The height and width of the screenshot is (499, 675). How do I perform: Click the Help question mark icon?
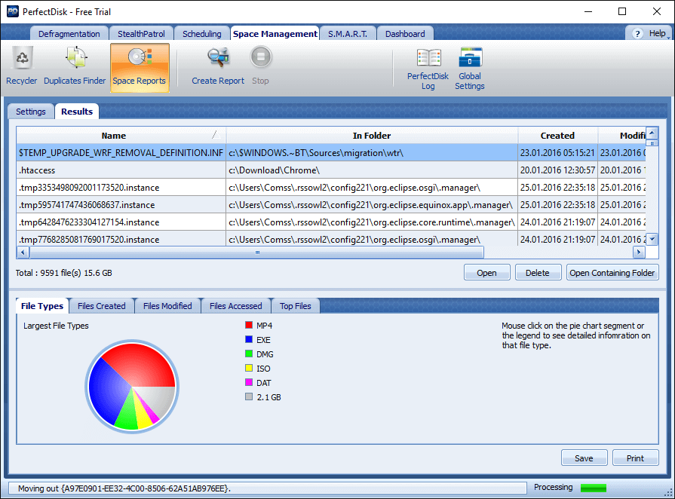[637, 34]
